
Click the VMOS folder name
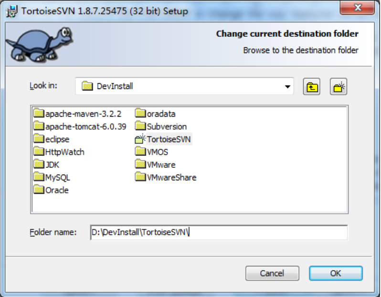point(158,152)
